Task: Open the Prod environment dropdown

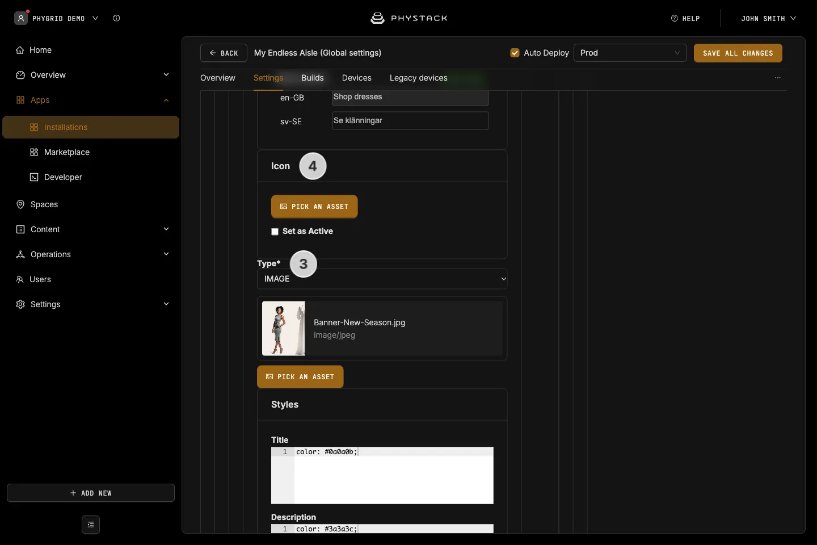Action: click(x=630, y=53)
